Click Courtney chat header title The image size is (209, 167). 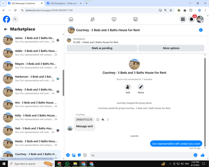click(108, 30)
